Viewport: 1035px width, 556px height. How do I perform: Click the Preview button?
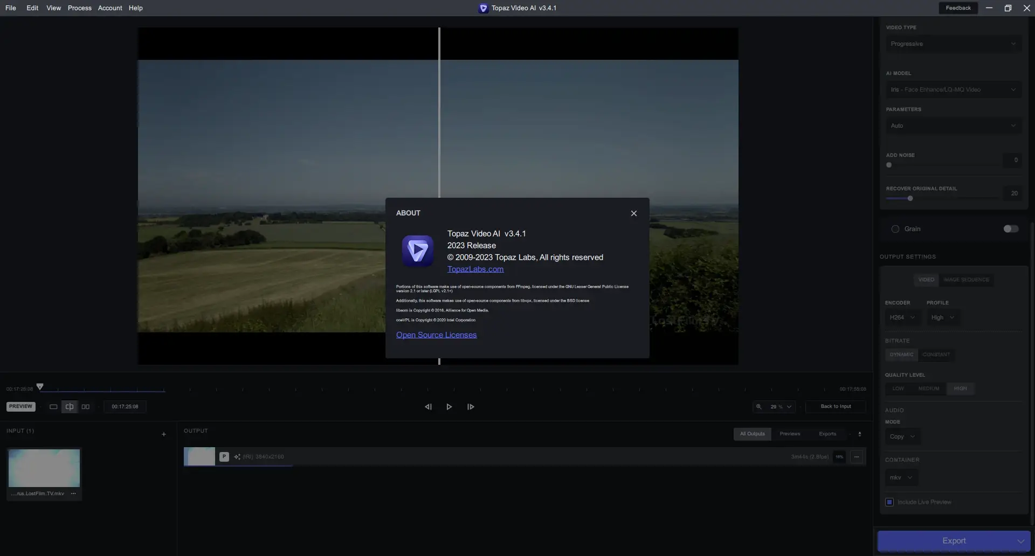(x=21, y=407)
